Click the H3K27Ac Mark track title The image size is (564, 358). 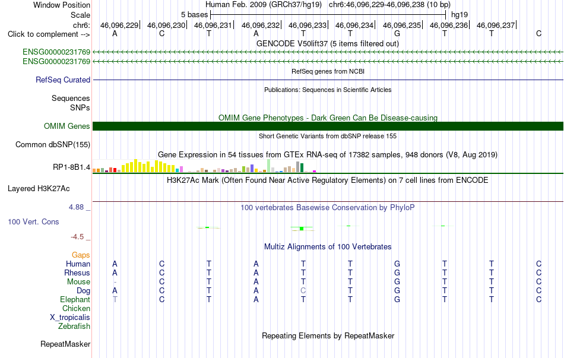(328, 180)
